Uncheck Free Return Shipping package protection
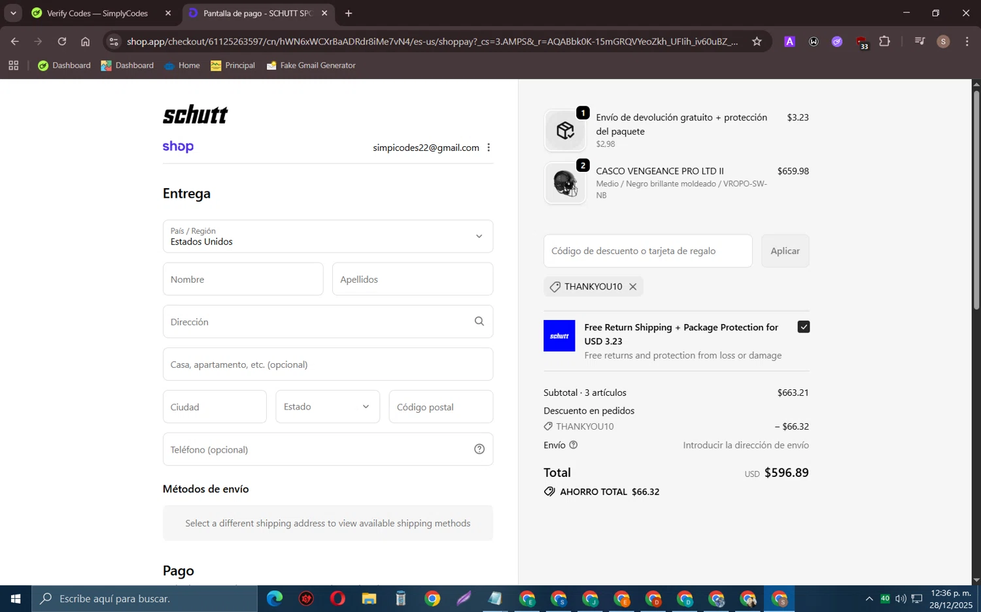The width and height of the screenshot is (981, 612). point(804,327)
